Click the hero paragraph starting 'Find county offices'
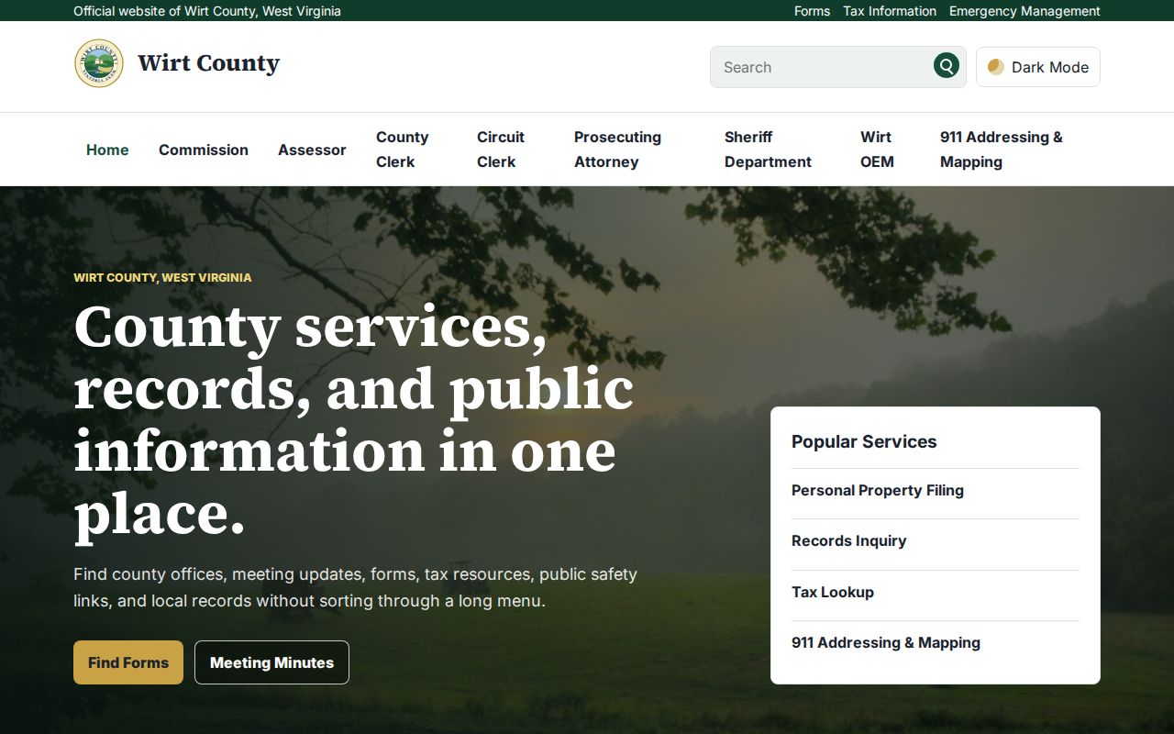This screenshot has height=734, width=1174. tap(356, 587)
